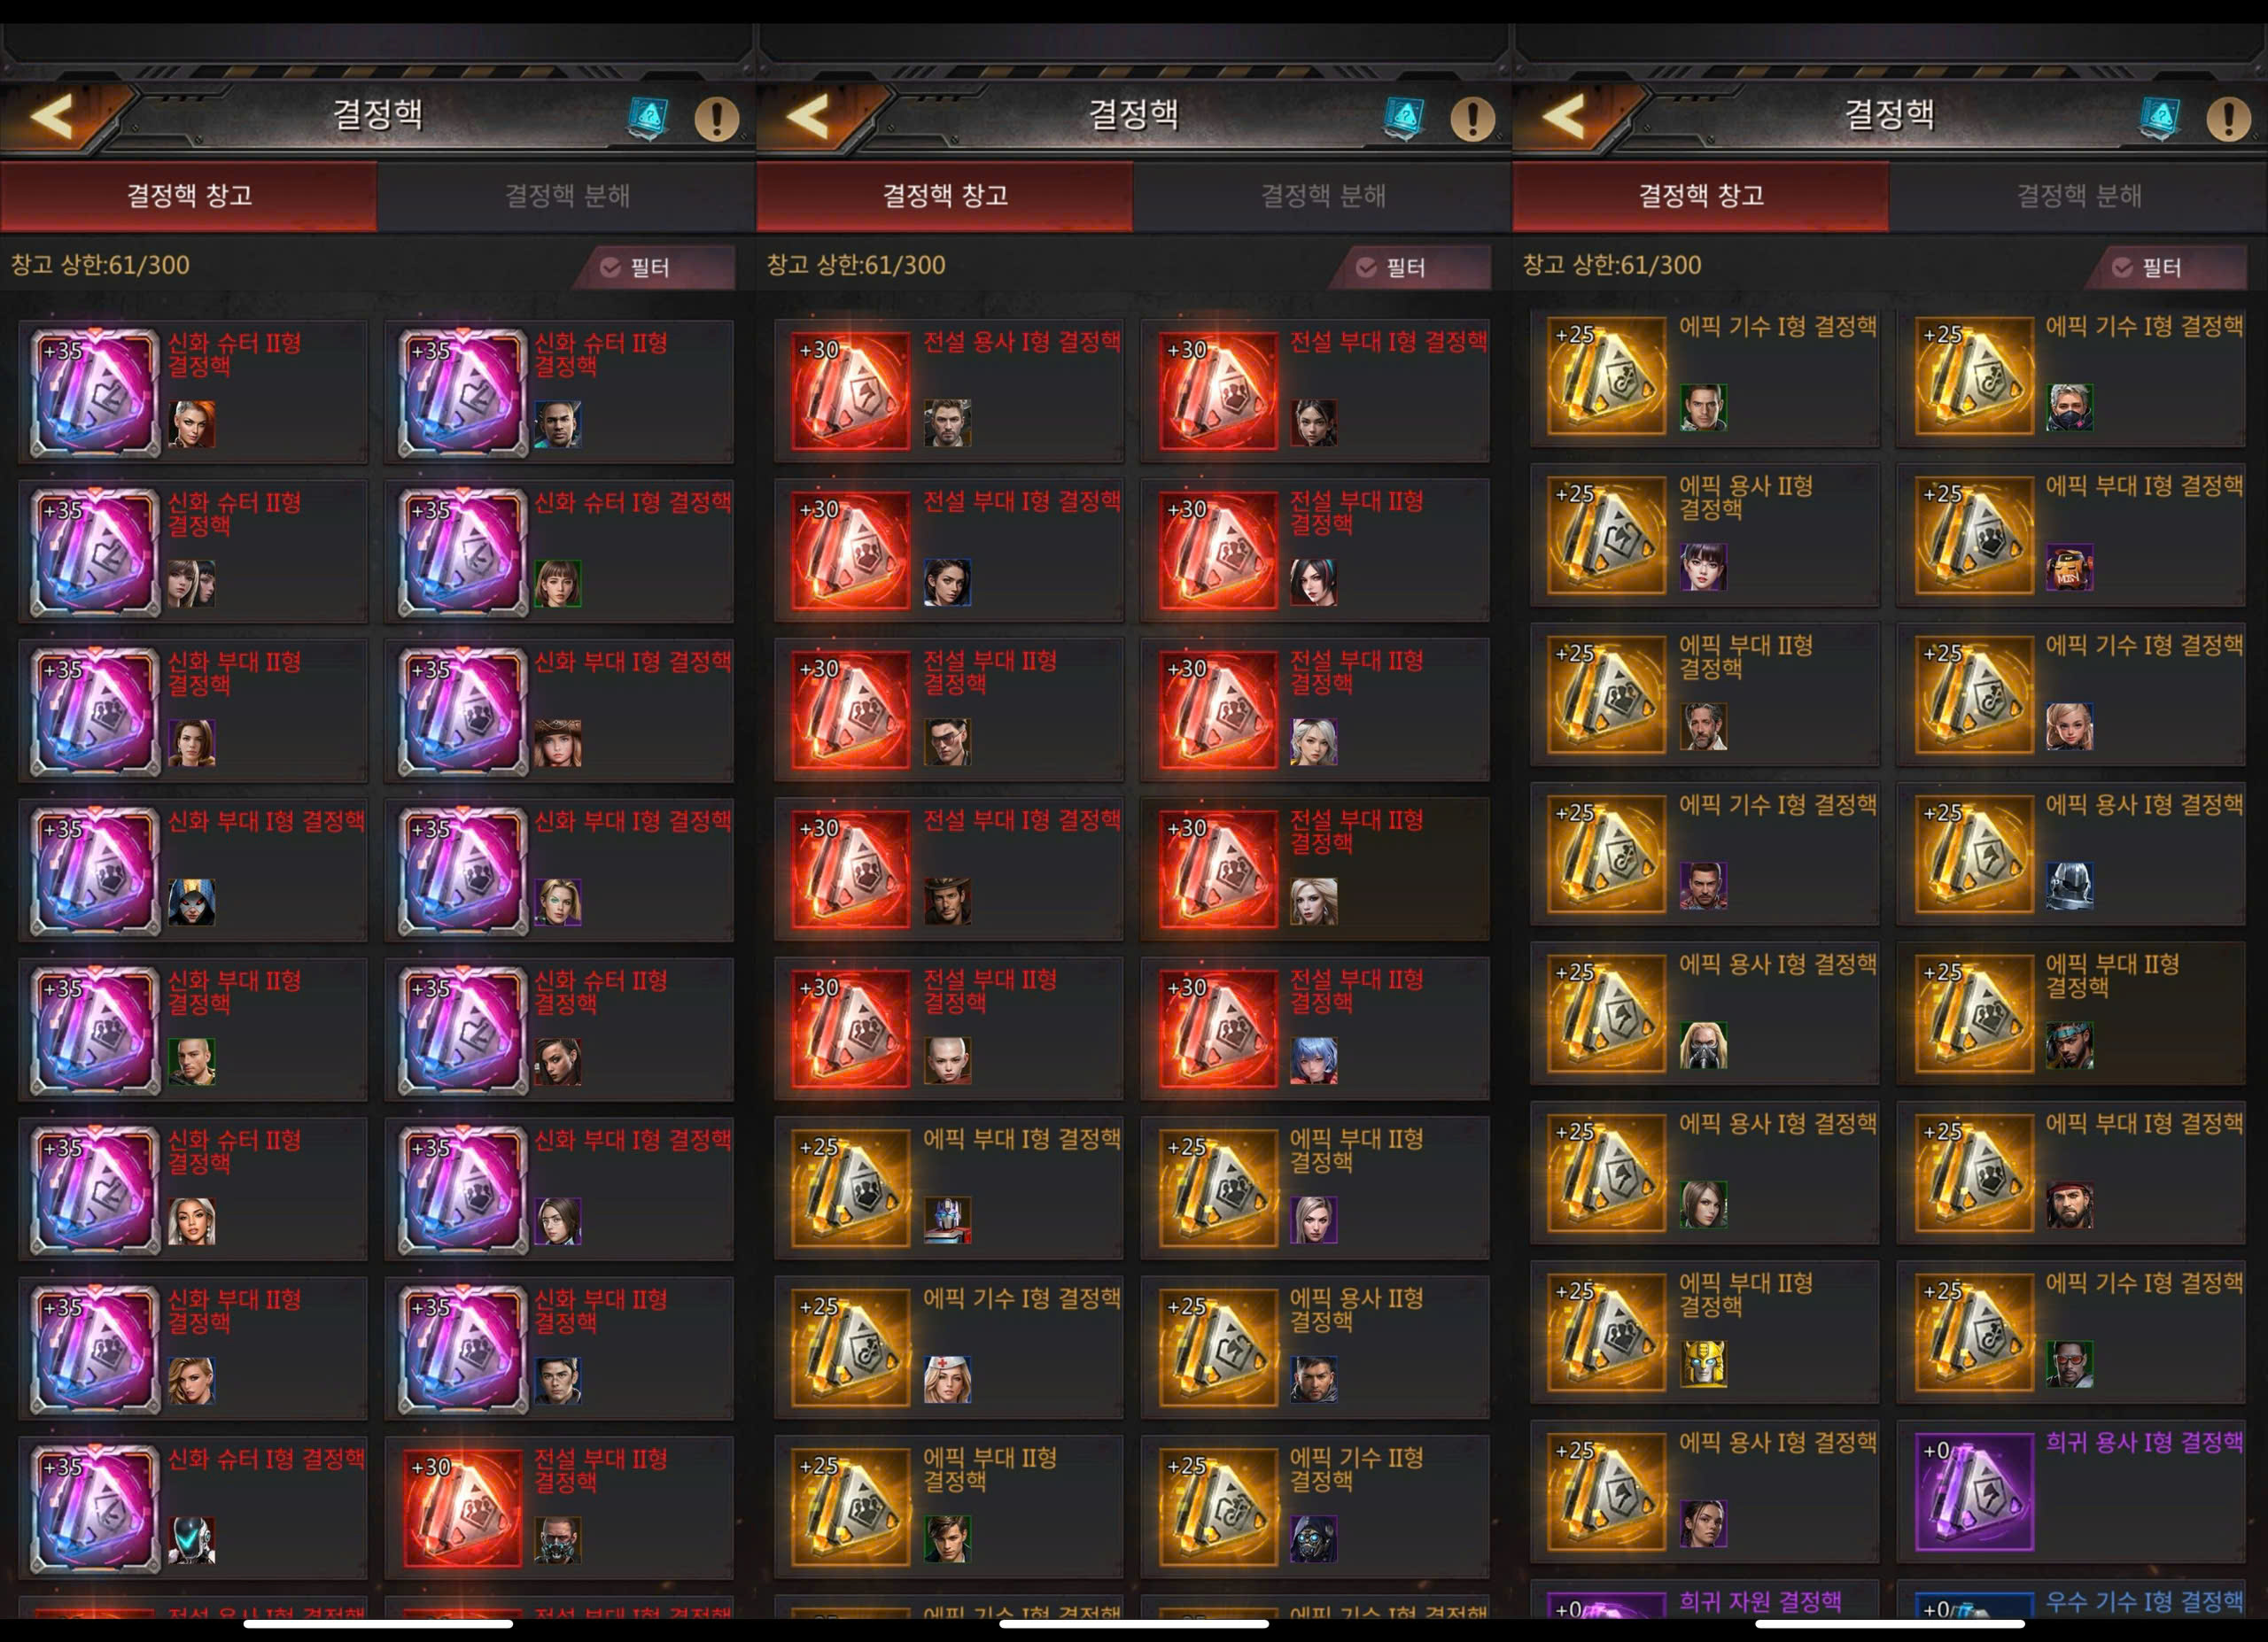Tap the white robot helmet avatar under 신화 슈터 I형
Viewport: 2268px width, 1642px height.
pyautogui.click(x=191, y=1540)
